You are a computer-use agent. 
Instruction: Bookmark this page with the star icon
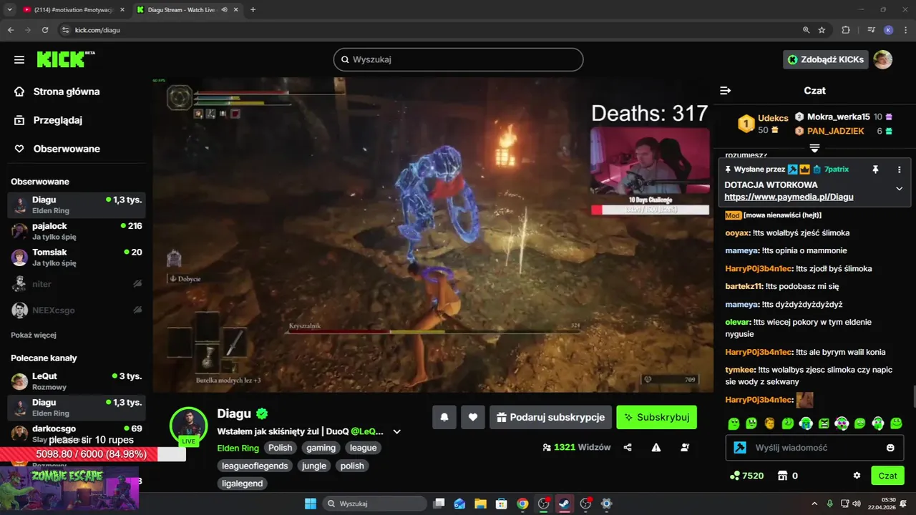822,30
